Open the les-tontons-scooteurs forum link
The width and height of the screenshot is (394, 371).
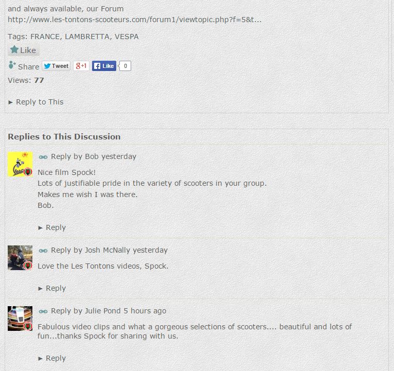tap(135, 20)
